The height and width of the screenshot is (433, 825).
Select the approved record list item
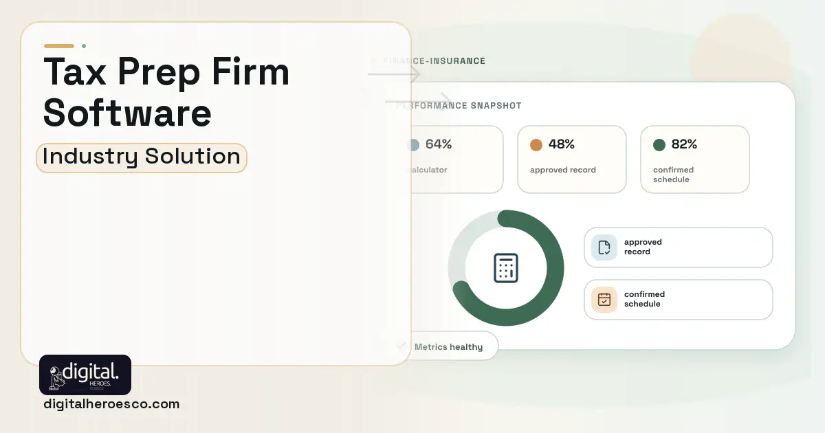coord(679,247)
